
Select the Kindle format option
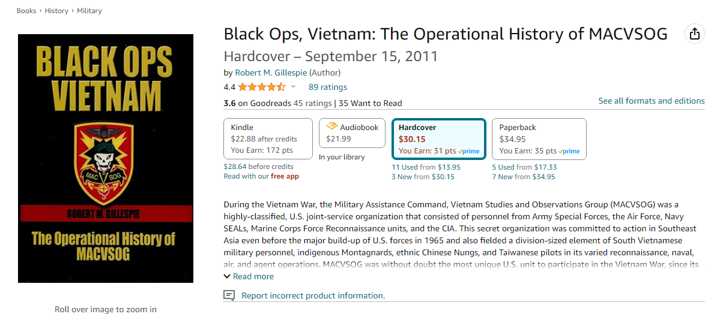268,139
